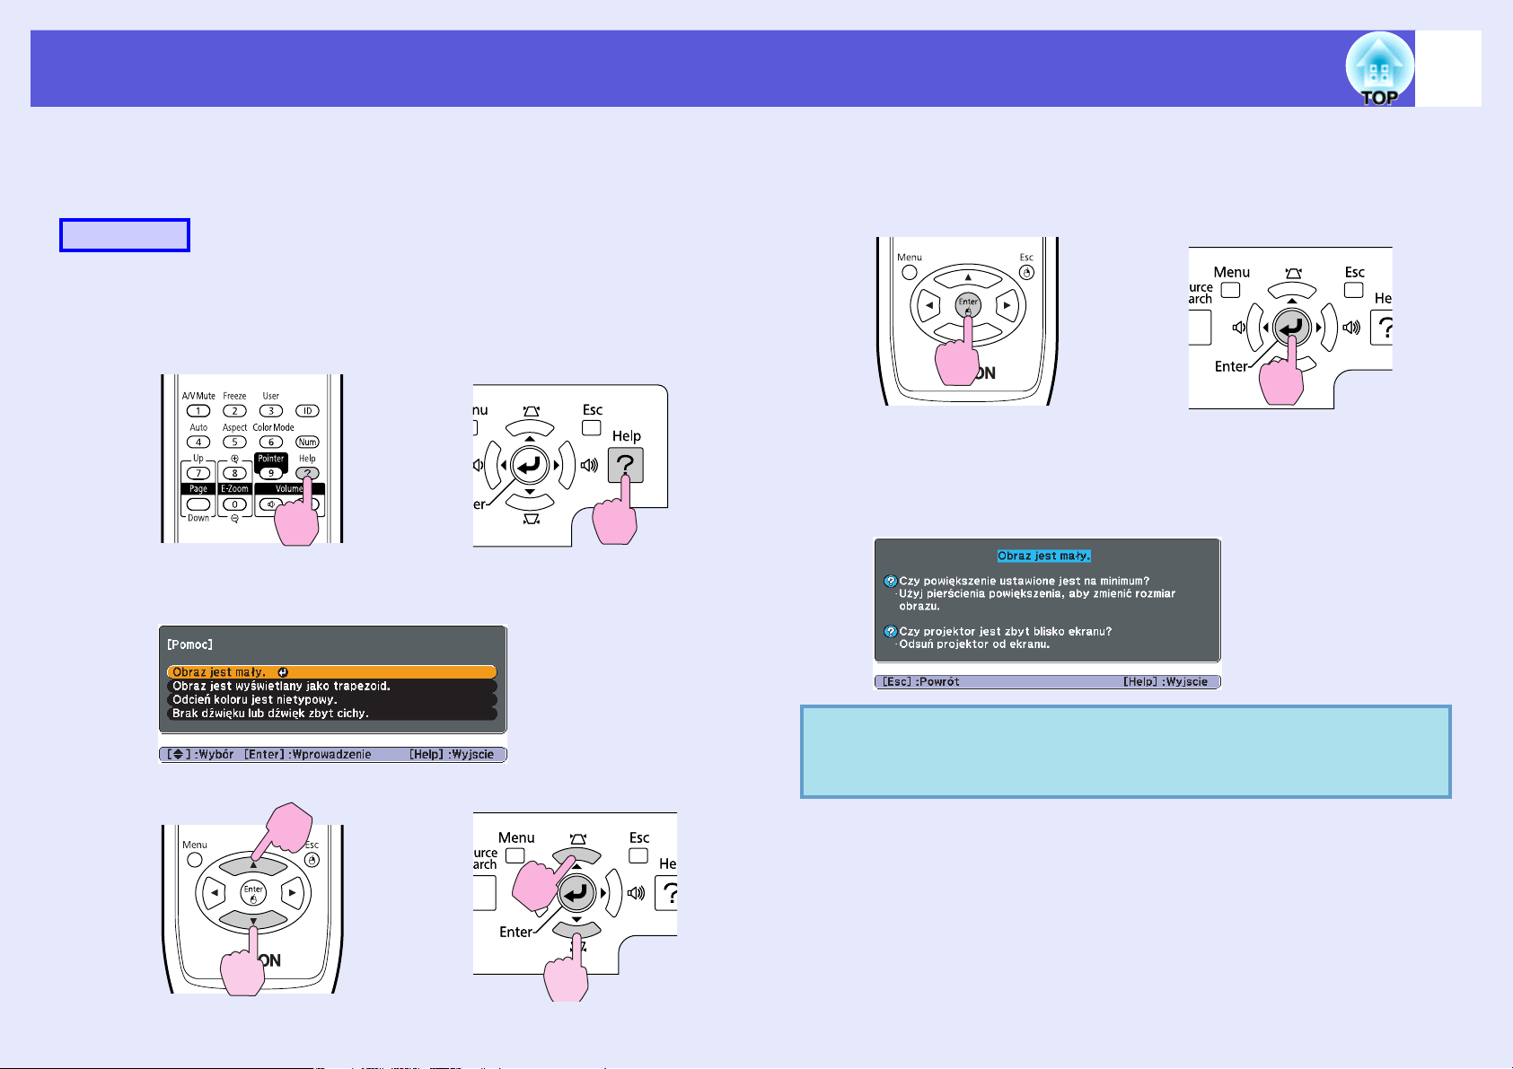Tap the Color Mode key numbered 6

click(270, 442)
